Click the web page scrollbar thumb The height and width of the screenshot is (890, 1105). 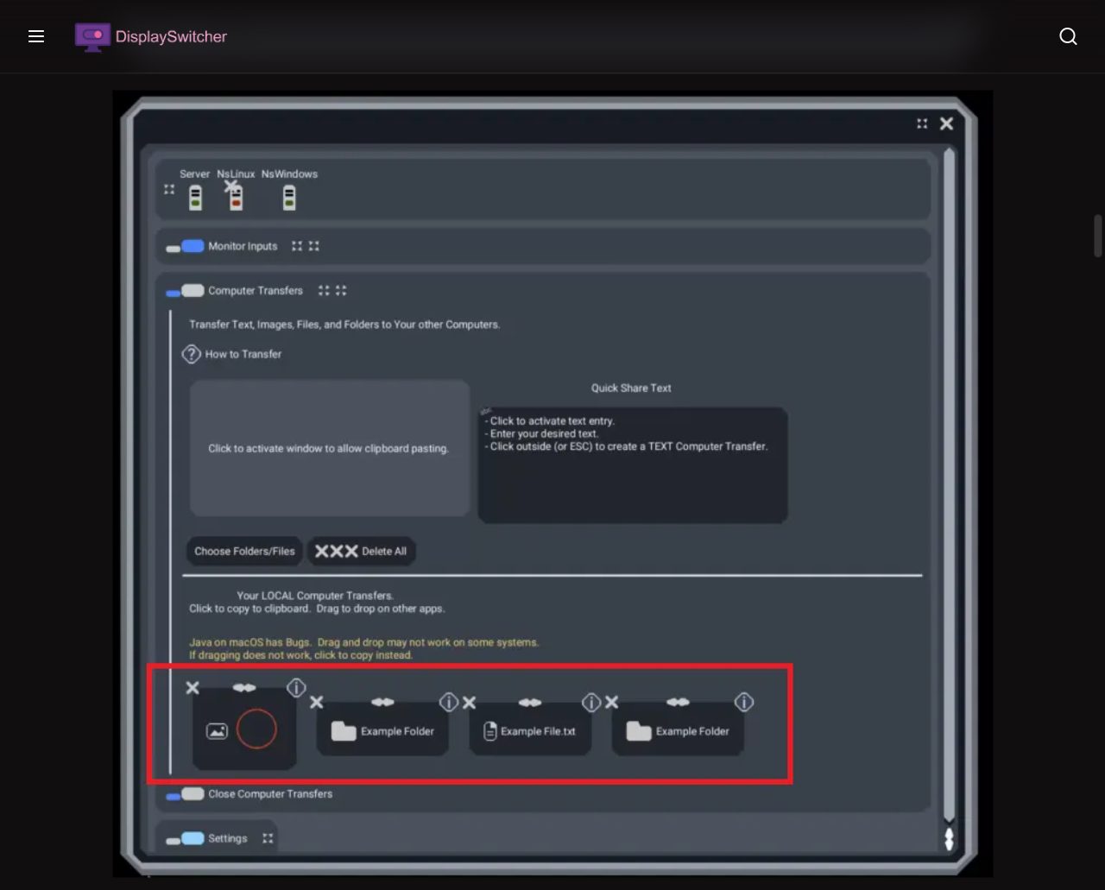(1097, 236)
